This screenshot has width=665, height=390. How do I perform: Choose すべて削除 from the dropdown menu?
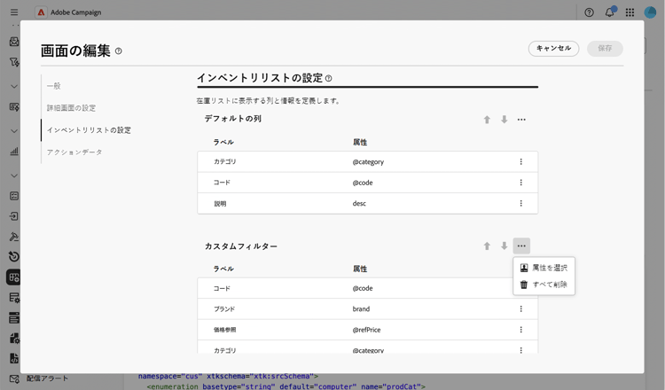click(544, 285)
